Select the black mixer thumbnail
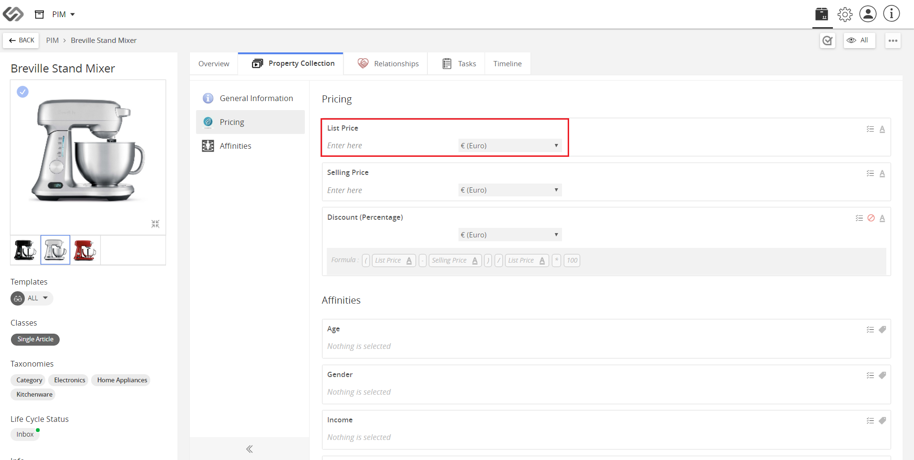The image size is (914, 460). click(x=25, y=250)
